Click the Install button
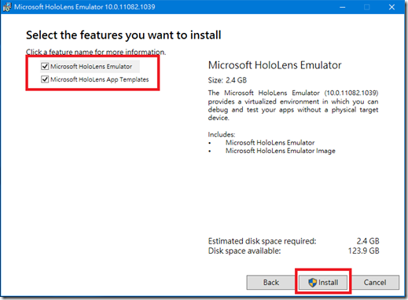Screen dimensions: 408x300 tap(323, 282)
